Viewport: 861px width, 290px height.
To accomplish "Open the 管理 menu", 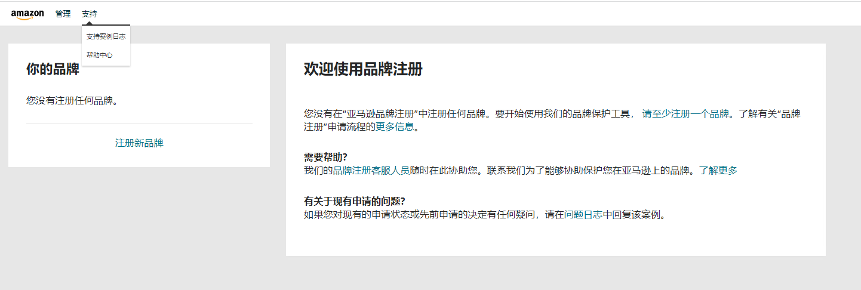I will coord(63,14).
